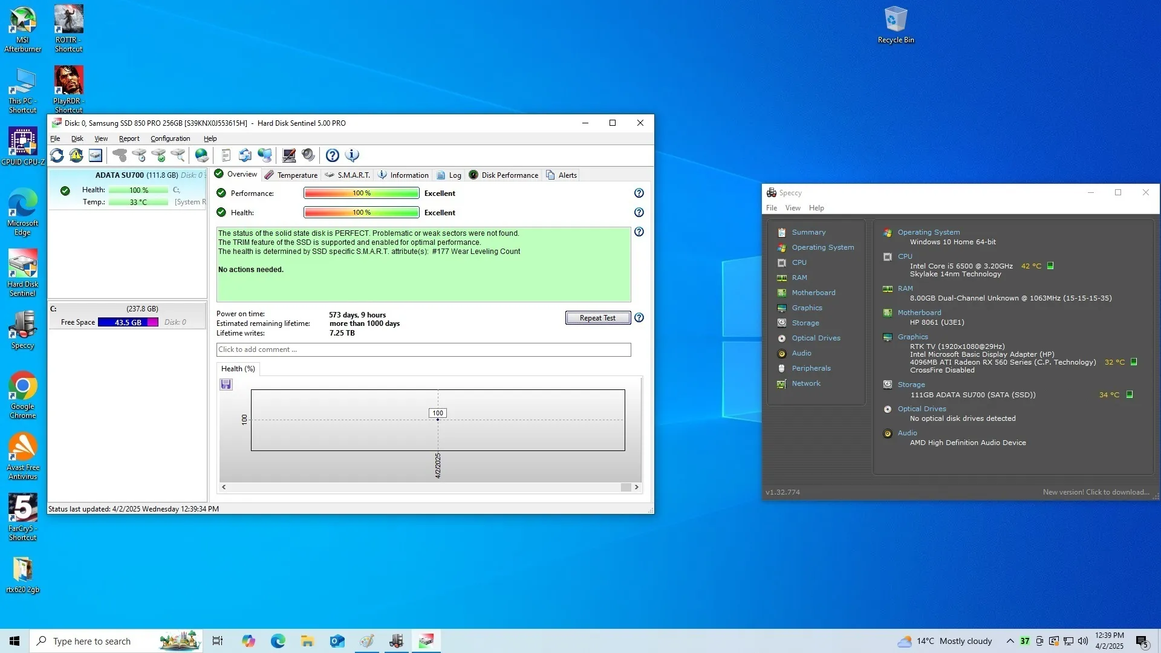The width and height of the screenshot is (1161, 653).
Task: Switch to the S.M.A.R.T. tab
Action: (347, 175)
